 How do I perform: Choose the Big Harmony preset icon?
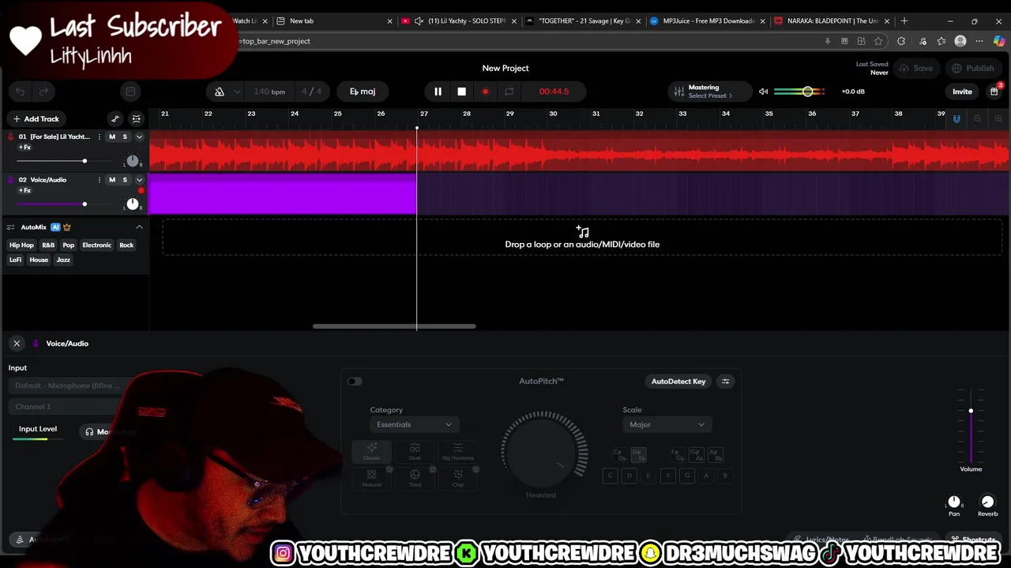458,451
